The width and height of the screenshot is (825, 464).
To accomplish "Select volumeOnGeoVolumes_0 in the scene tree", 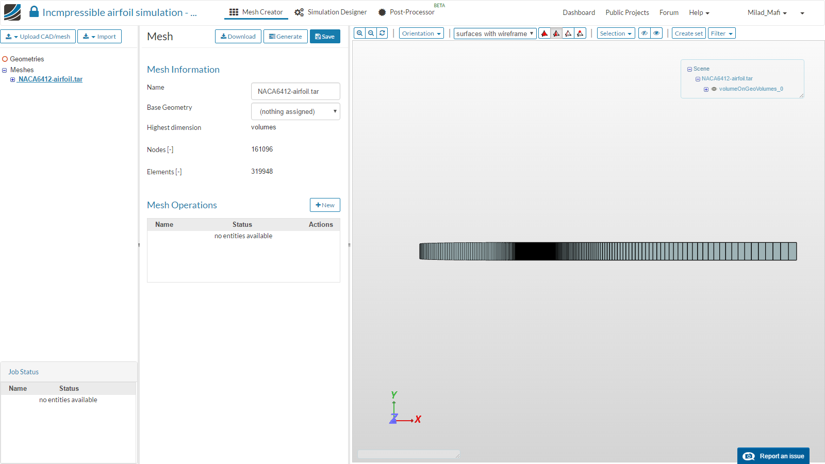I will click(x=751, y=89).
